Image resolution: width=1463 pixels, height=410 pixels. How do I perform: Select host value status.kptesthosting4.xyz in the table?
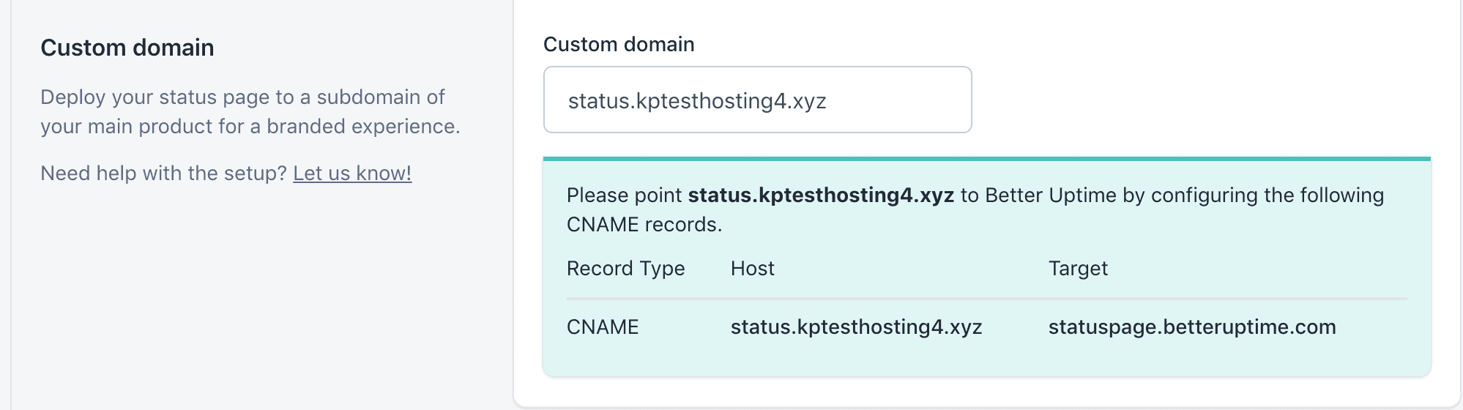click(856, 327)
